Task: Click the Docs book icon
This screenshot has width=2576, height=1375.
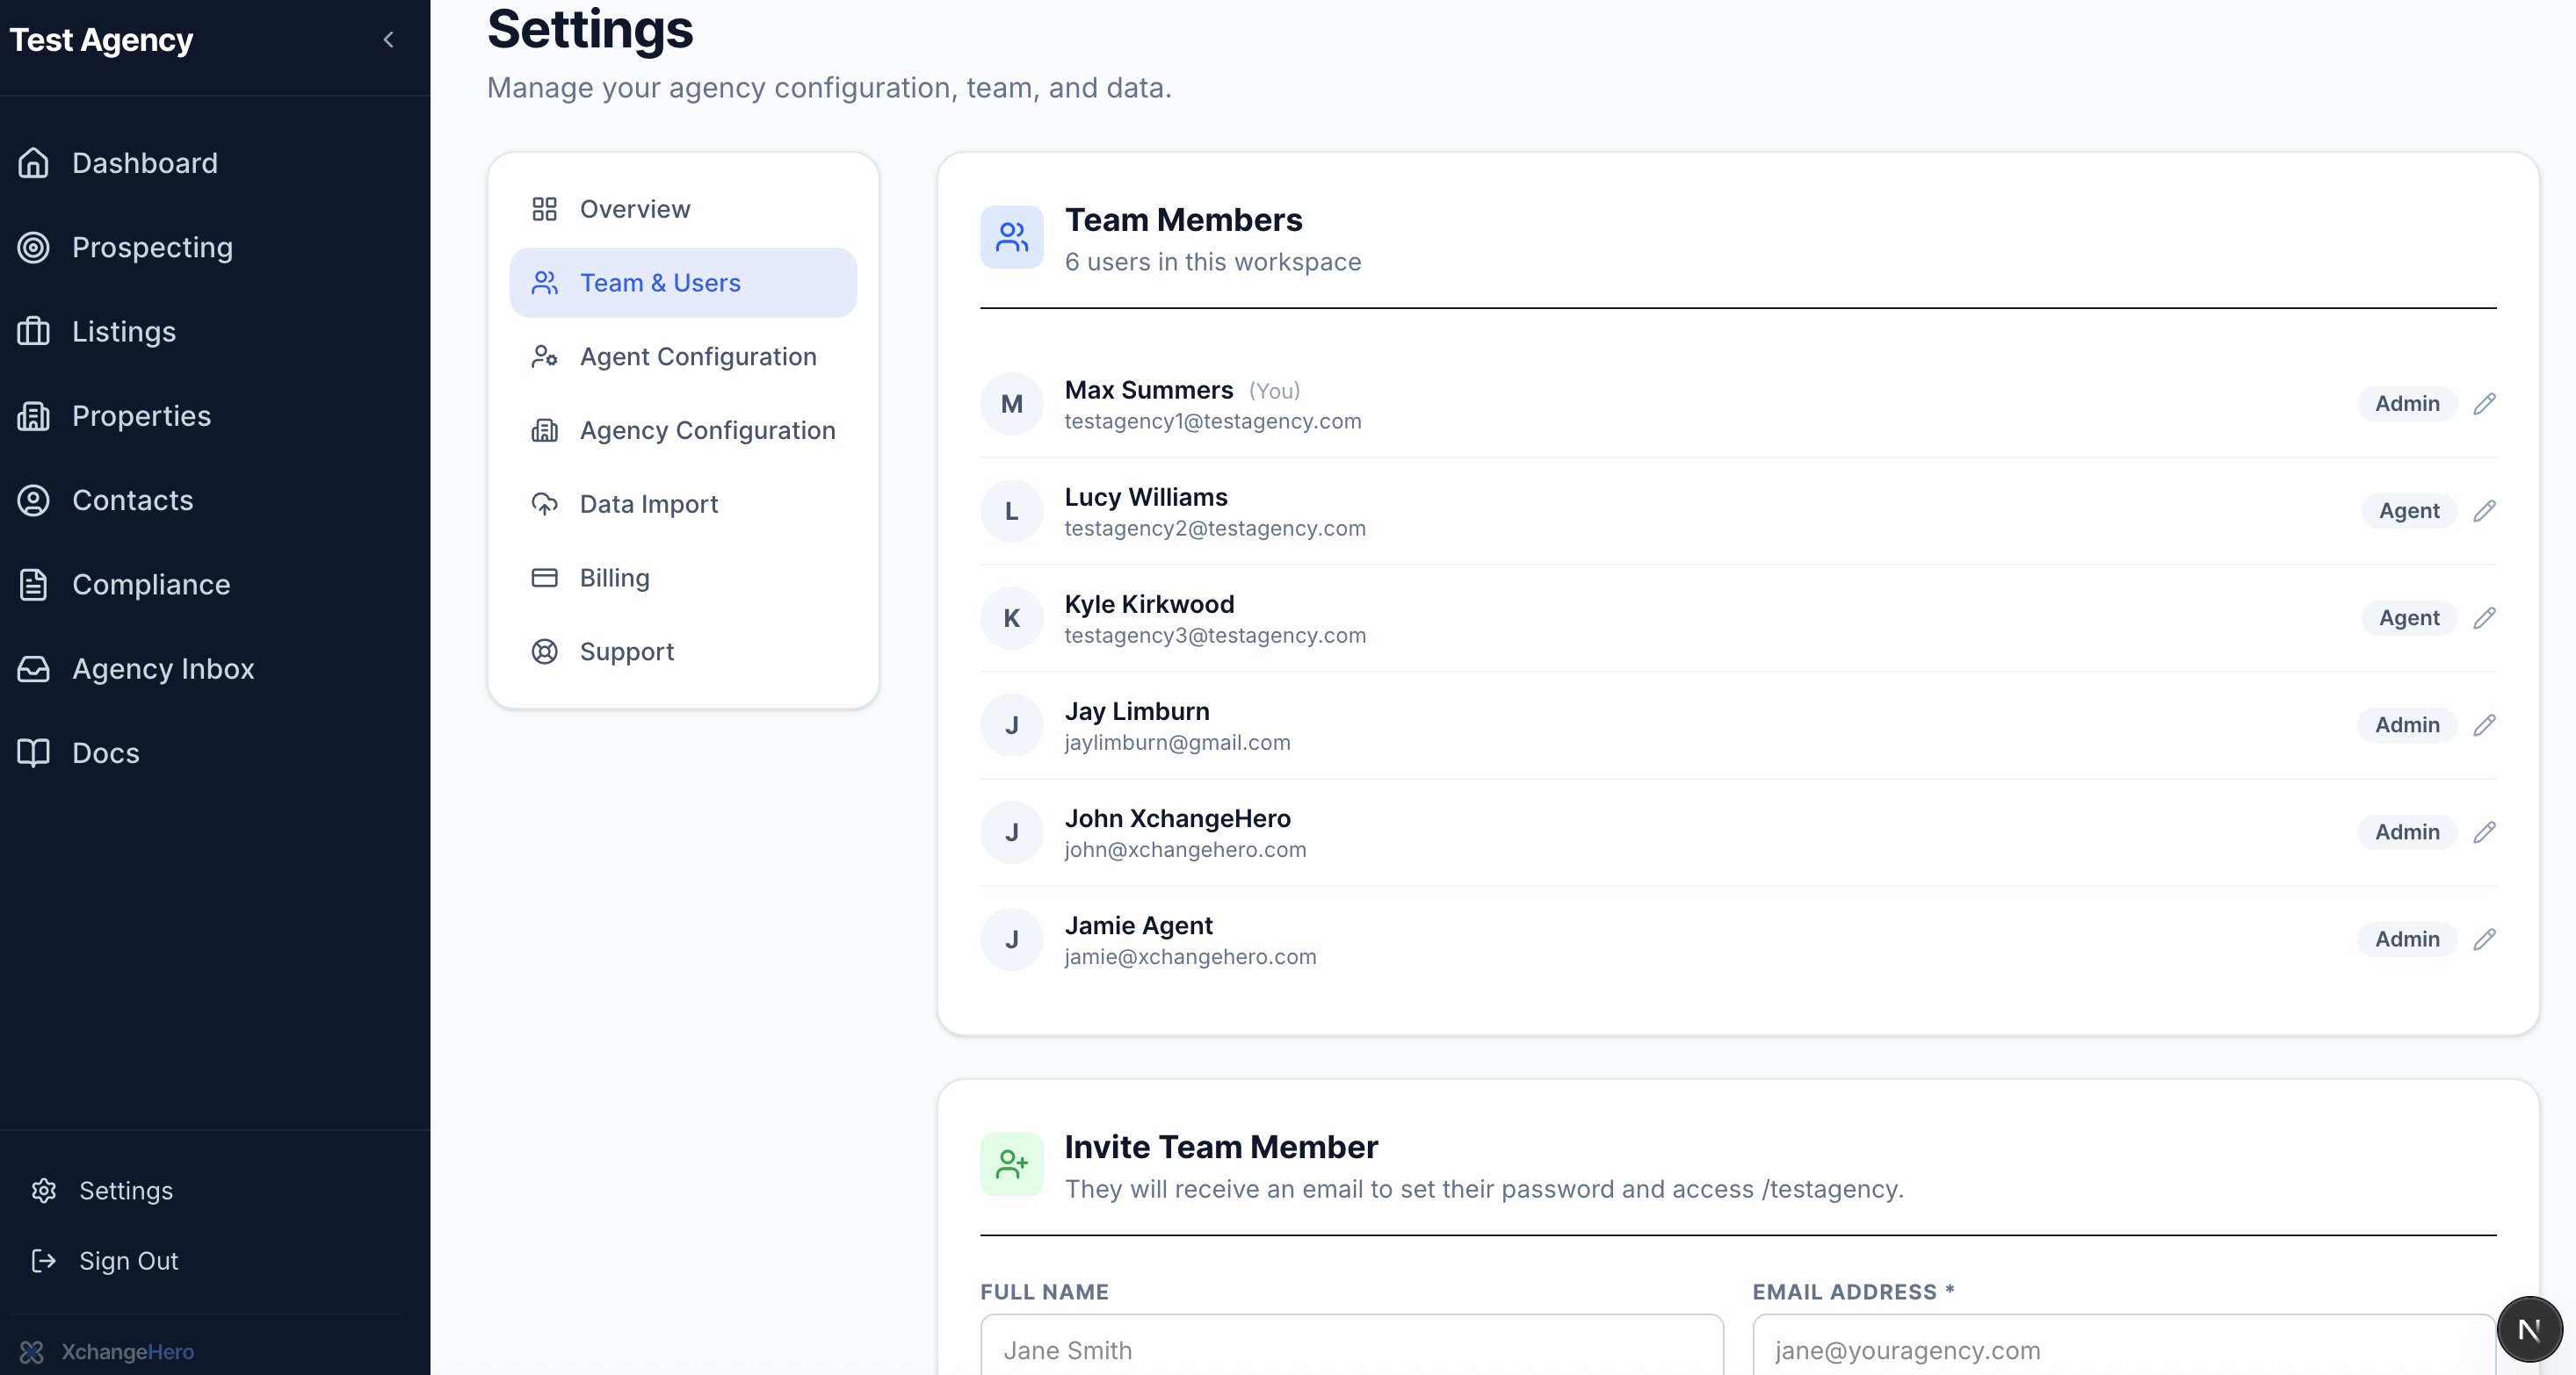Action: pos(33,752)
